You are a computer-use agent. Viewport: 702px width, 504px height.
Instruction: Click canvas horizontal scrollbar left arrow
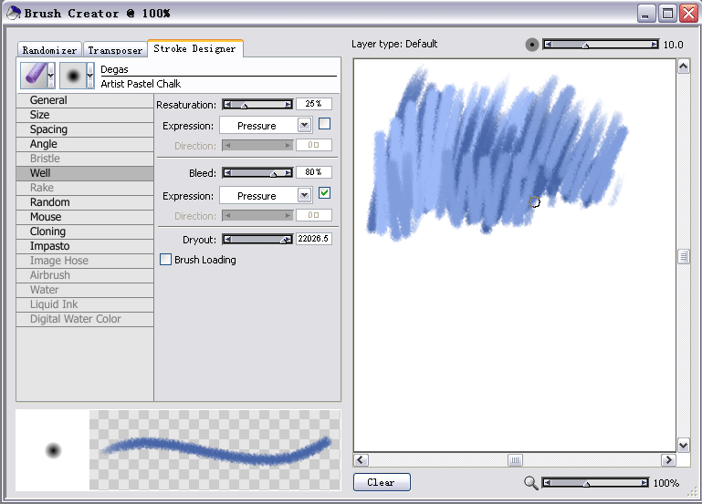[x=361, y=460]
